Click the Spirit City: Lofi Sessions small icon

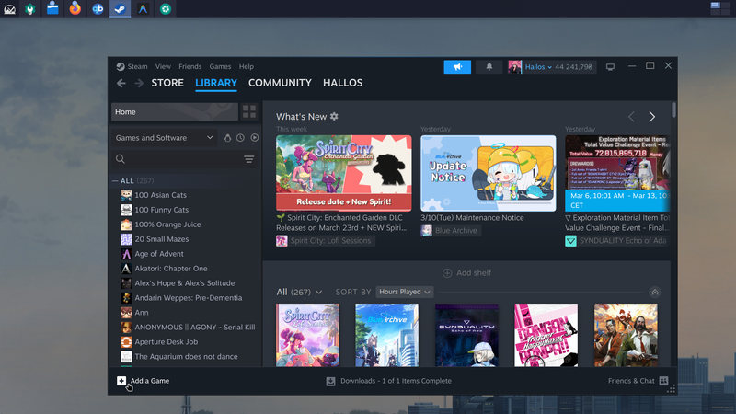click(282, 241)
